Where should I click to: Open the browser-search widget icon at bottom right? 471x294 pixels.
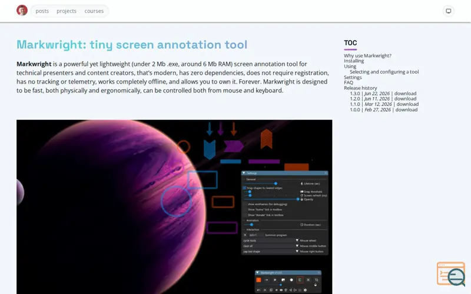click(451, 274)
